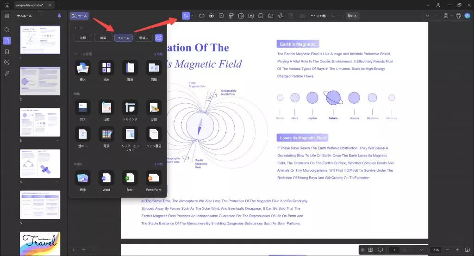Click the 回転 page rotate icon
Image resolution: width=474 pixels, height=256 pixels.
coord(154,68)
